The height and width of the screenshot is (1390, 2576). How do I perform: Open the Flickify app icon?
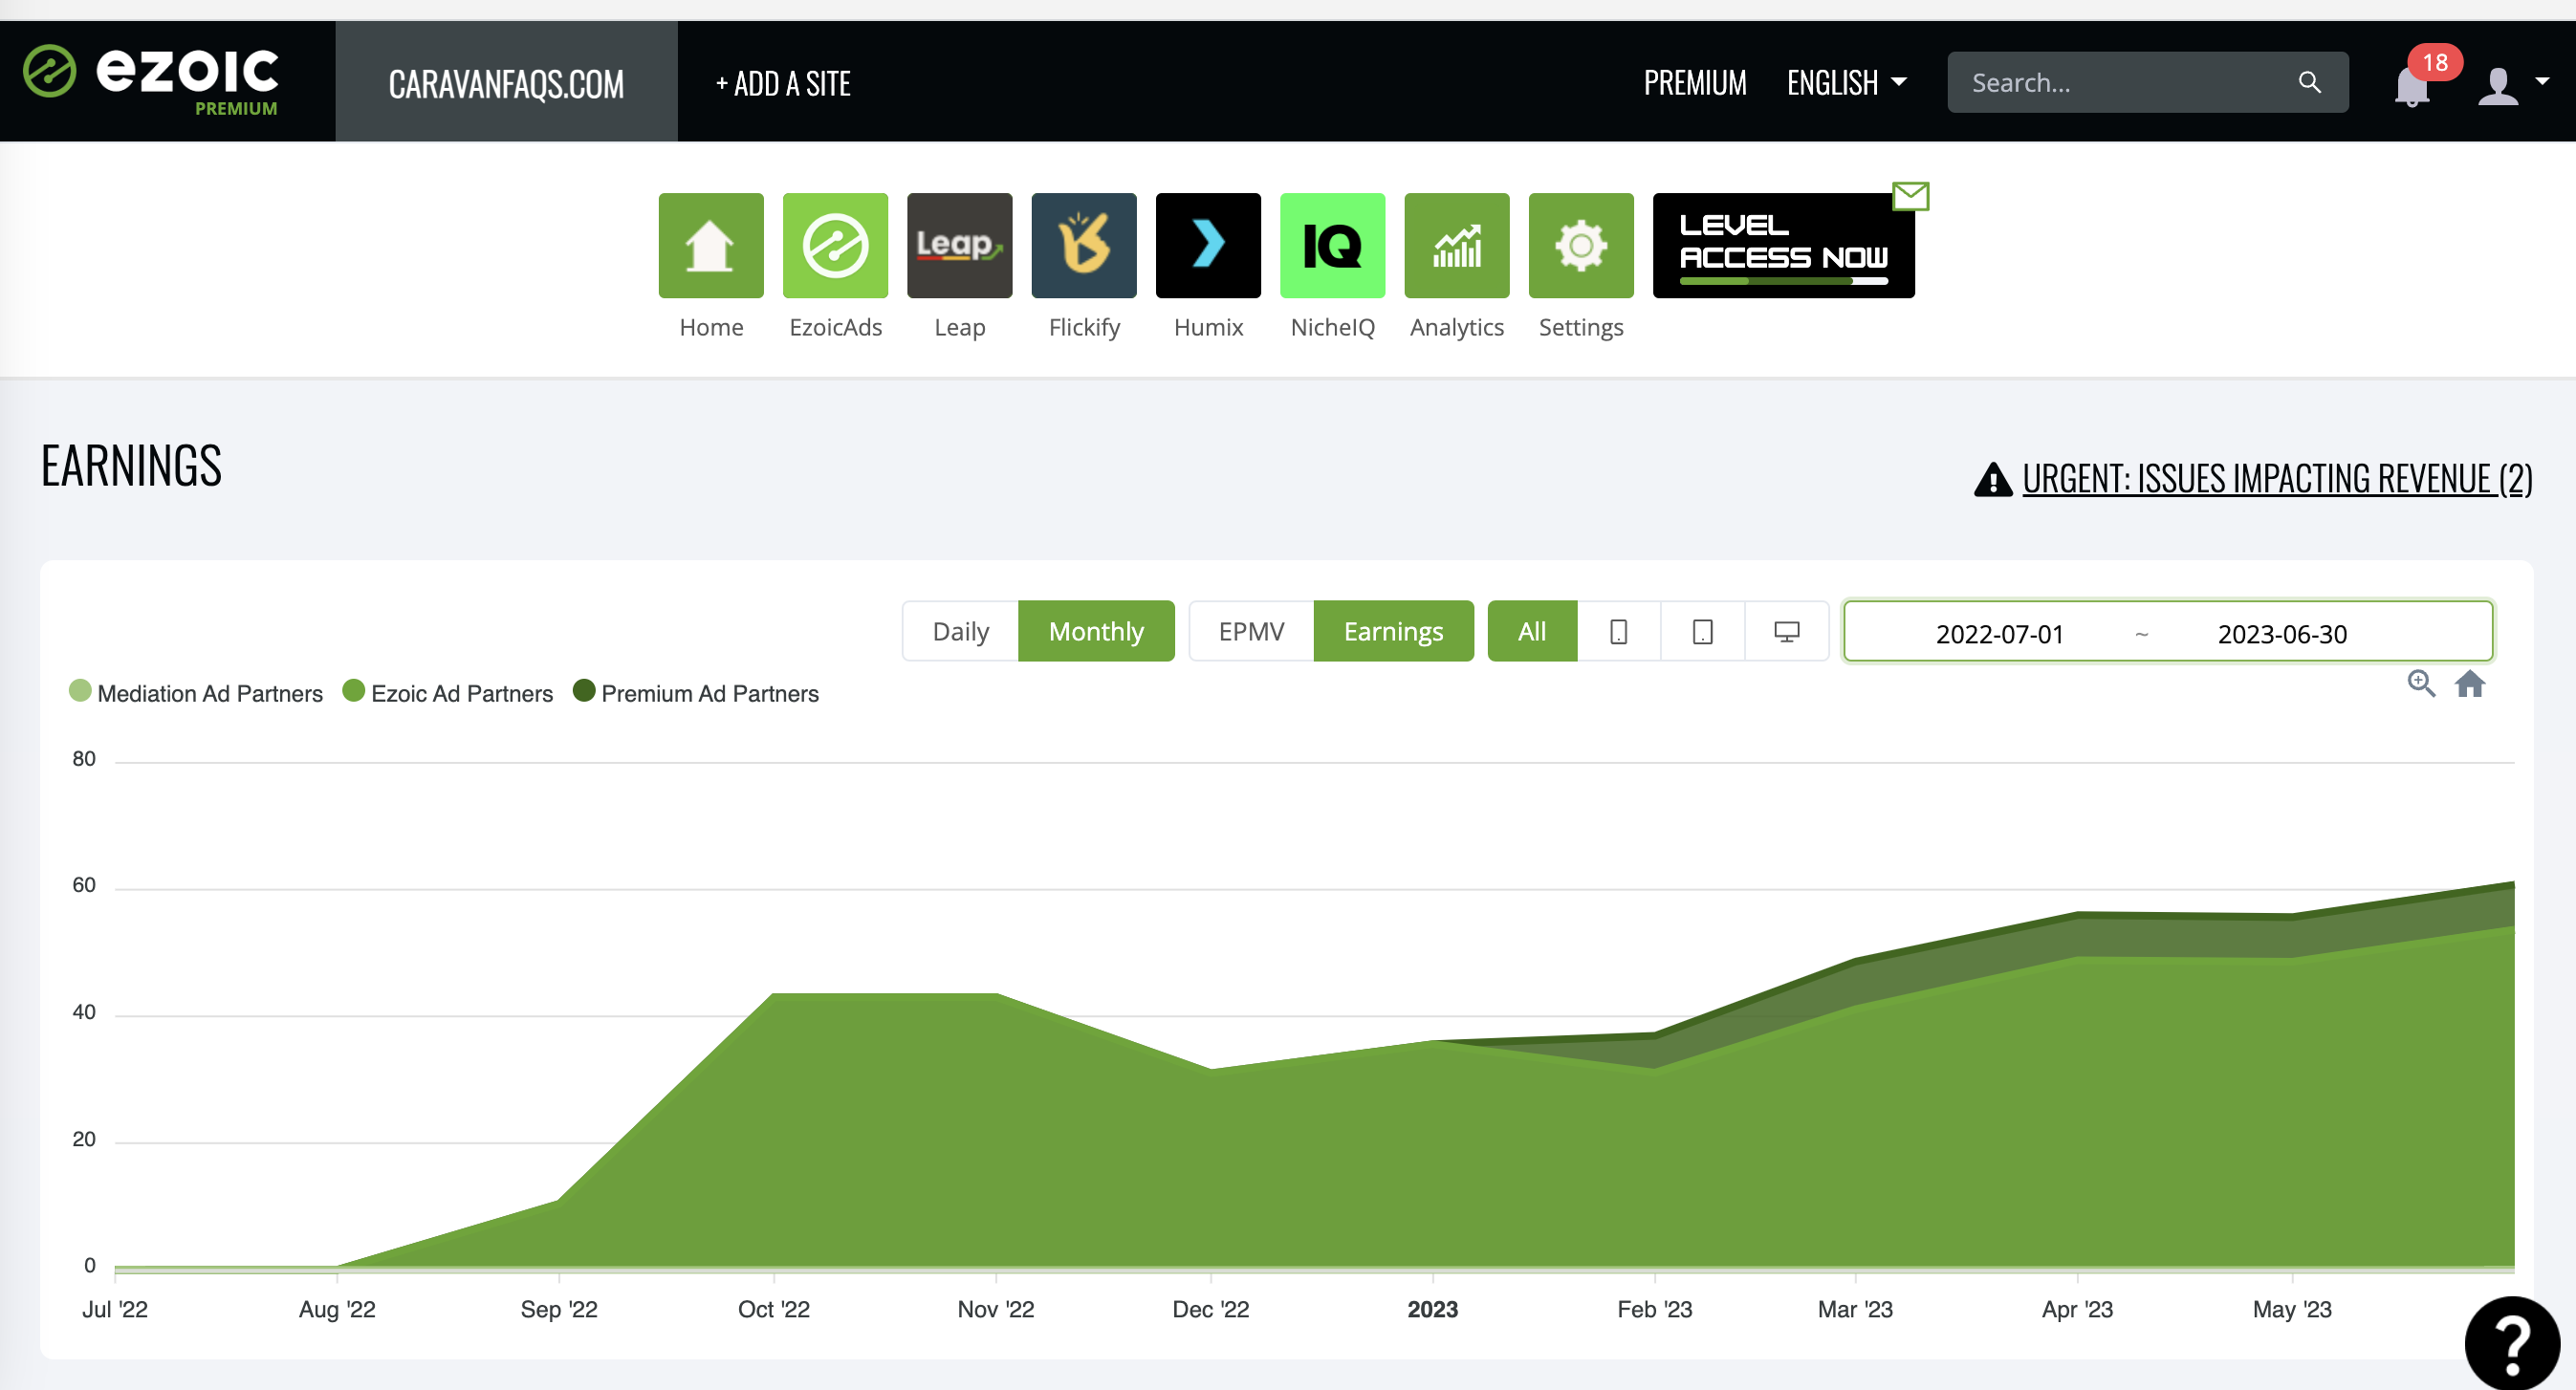[1084, 245]
